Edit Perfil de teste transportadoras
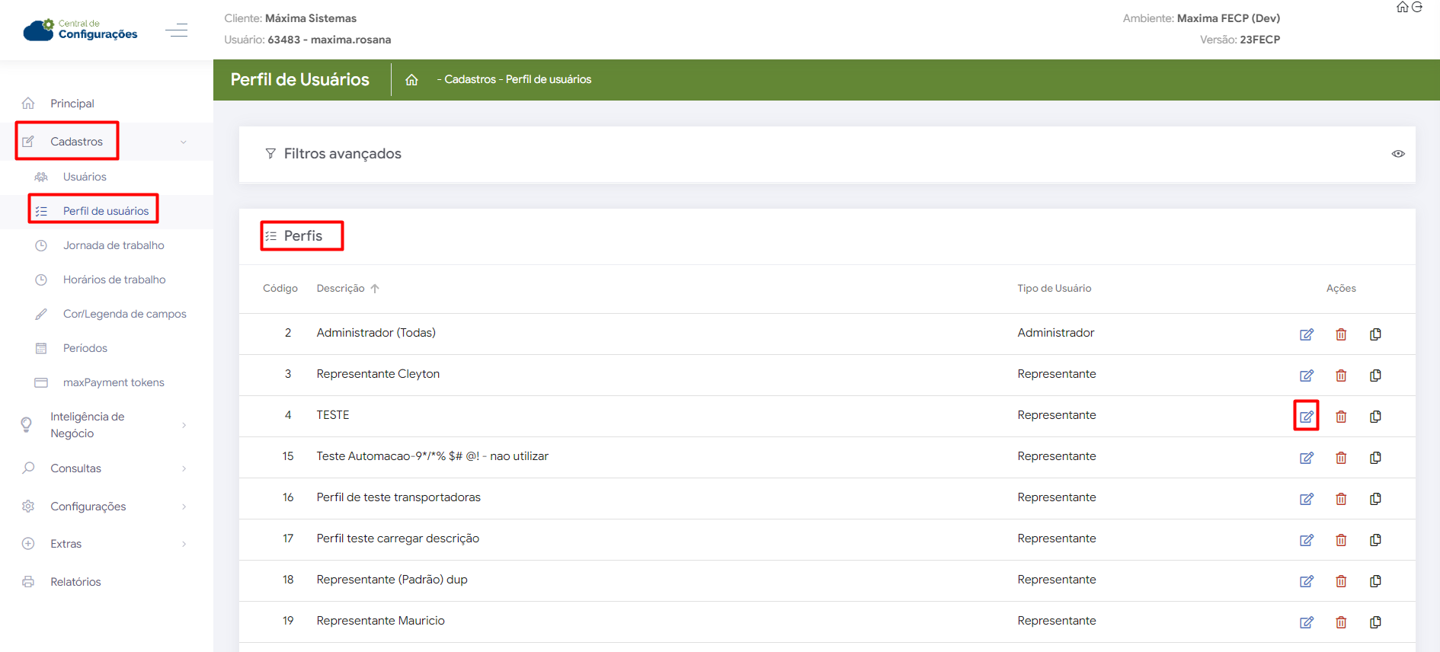The height and width of the screenshot is (652, 1440). click(1306, 499)
